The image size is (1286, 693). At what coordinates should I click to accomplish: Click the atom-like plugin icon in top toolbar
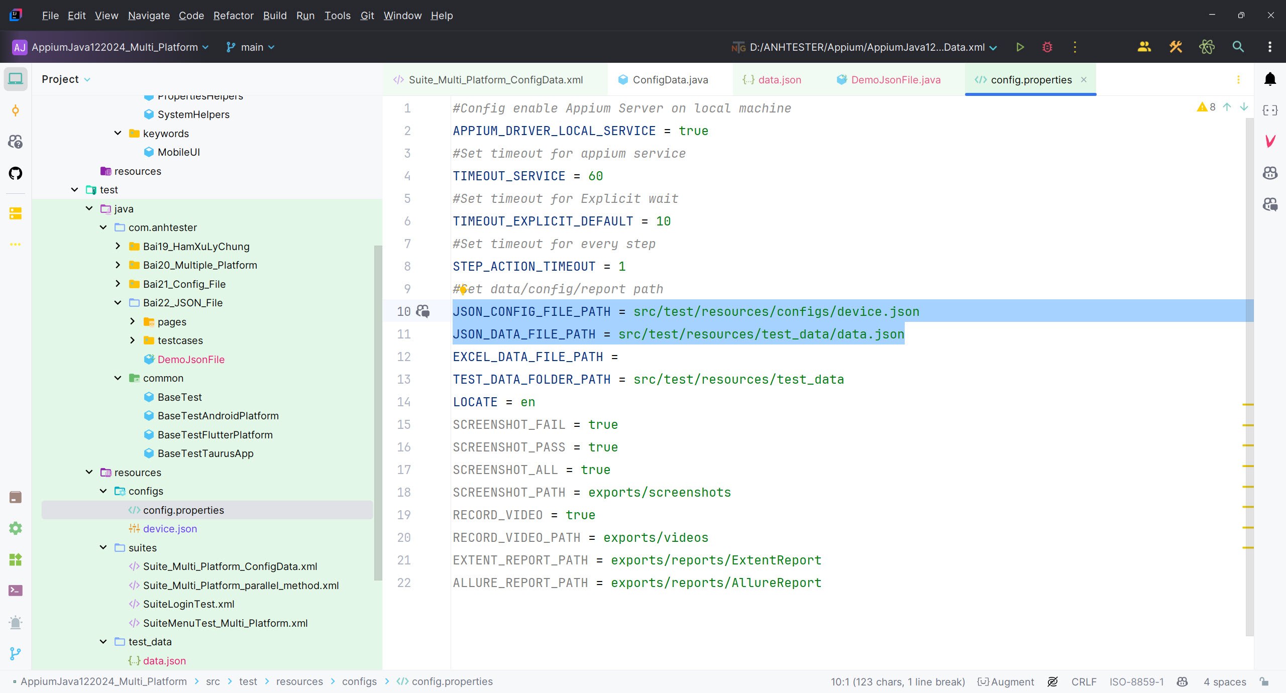[1207, 47]
